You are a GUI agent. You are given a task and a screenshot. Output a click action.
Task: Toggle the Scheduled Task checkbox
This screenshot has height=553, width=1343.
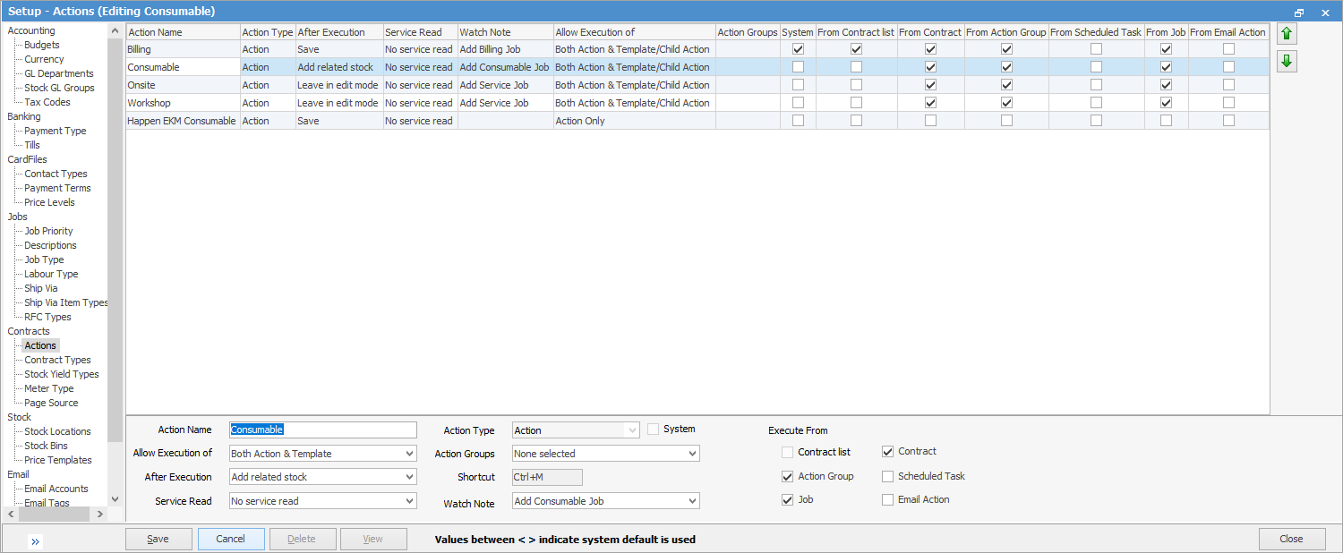(888, 477)
